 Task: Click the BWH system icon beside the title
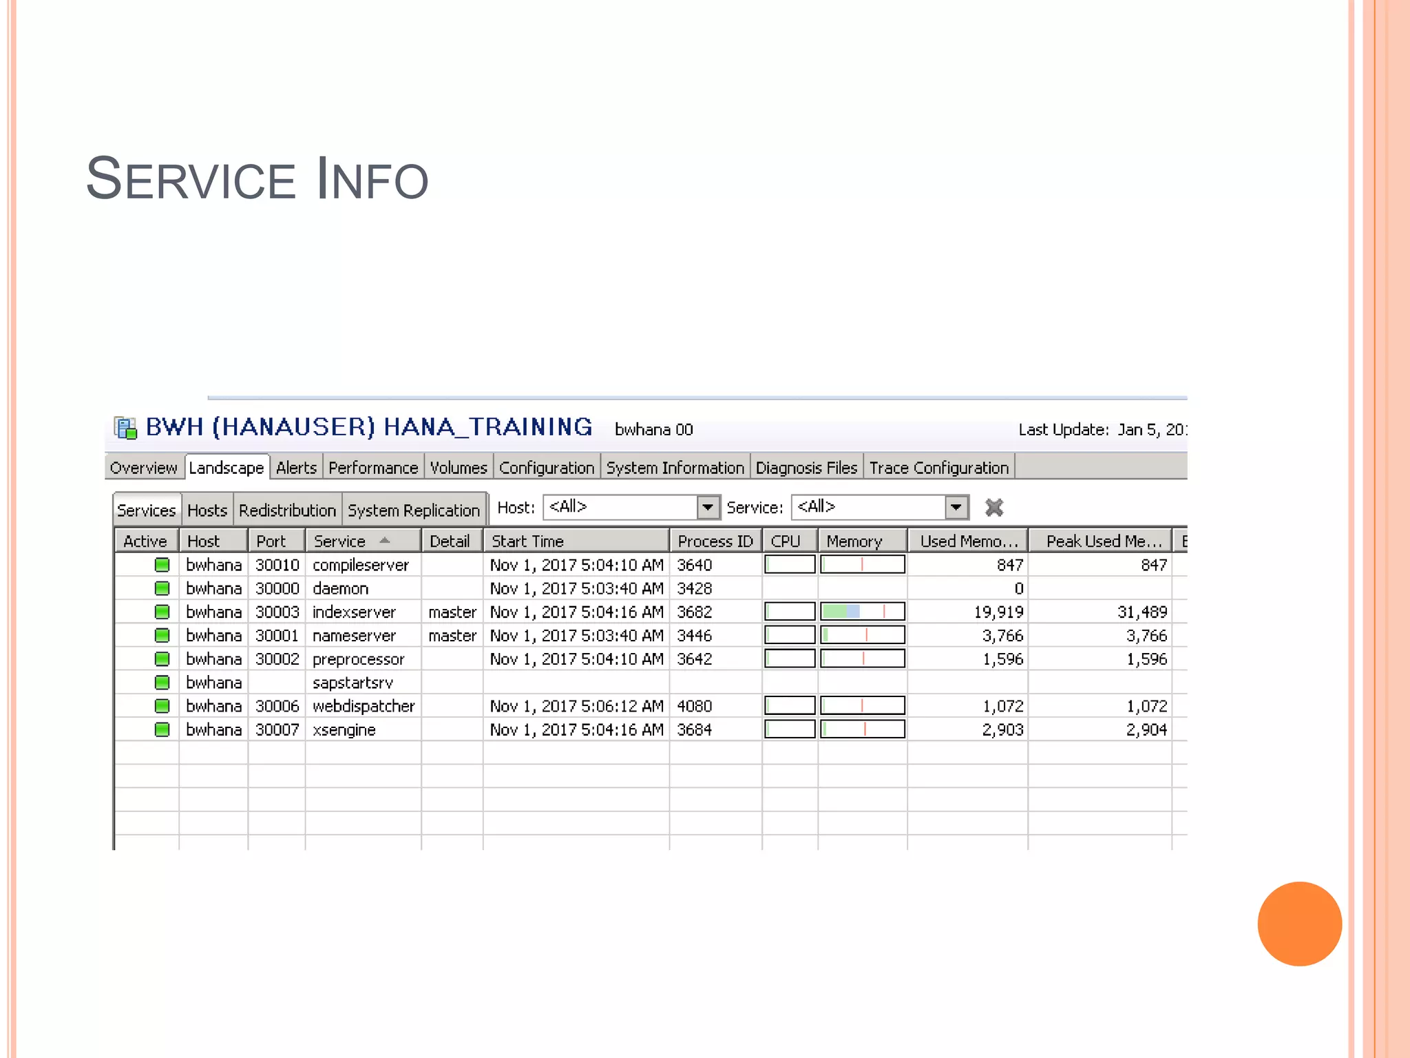[x=125, y=428]
